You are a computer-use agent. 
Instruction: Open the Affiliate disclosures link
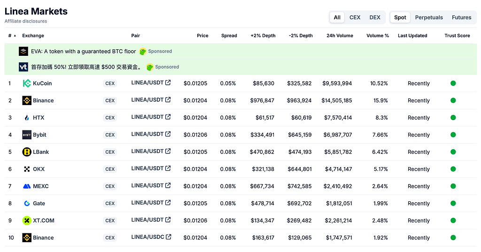tap(26, 21)
